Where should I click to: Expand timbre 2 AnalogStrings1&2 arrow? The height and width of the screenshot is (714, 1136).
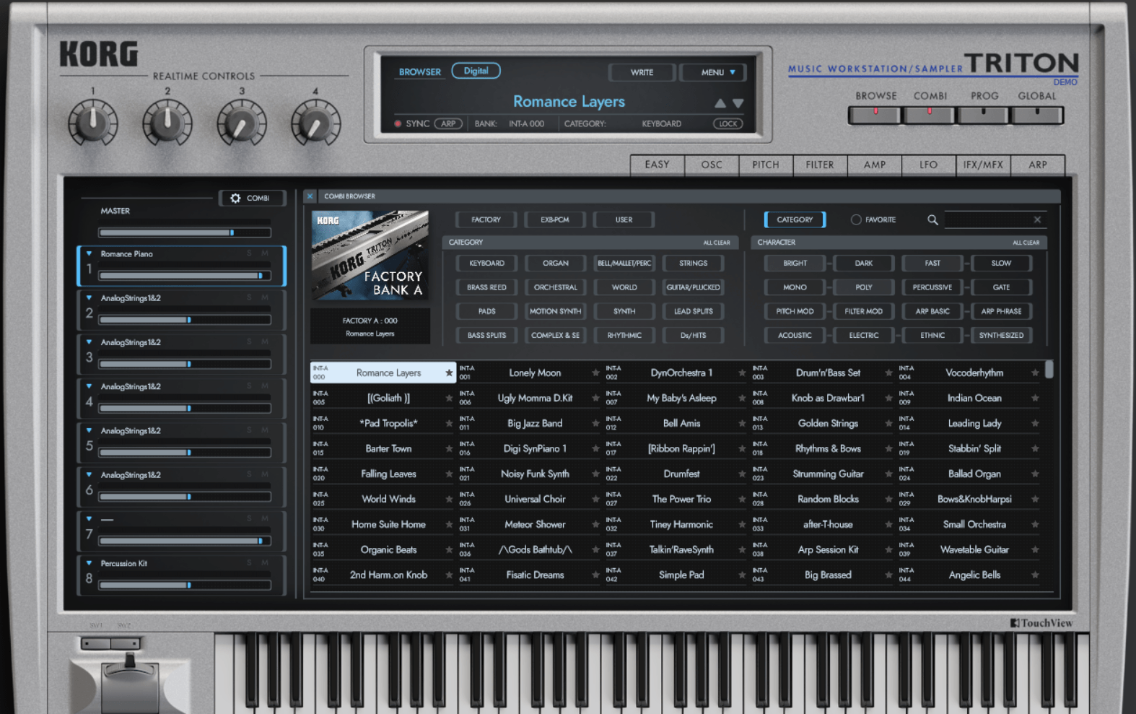coord(89,297)
